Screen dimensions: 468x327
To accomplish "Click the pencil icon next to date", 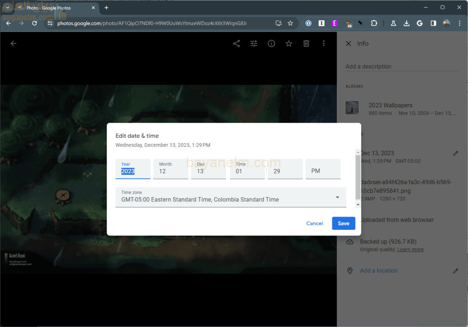I will (x=455, y=153).
